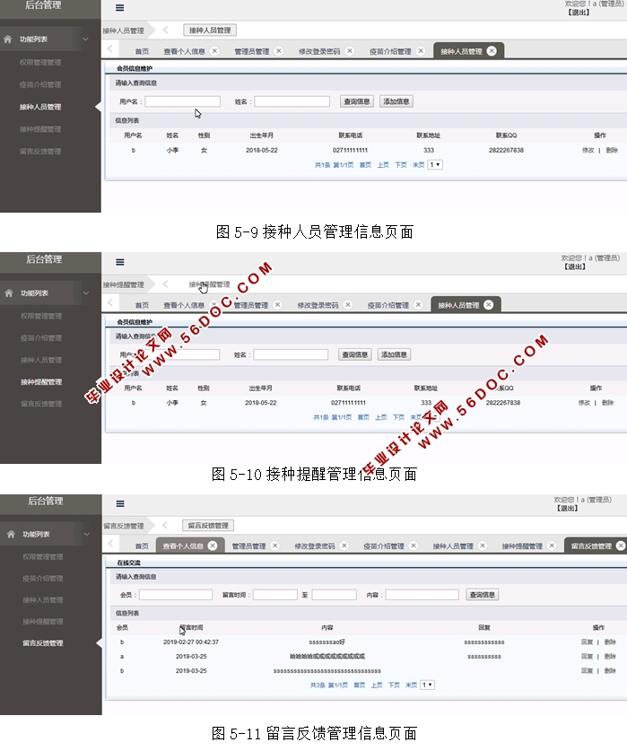Screen dimensions: 627x751
Task: Select the 首页 tab in figure 5-9 screenshot
Action: 142,51
